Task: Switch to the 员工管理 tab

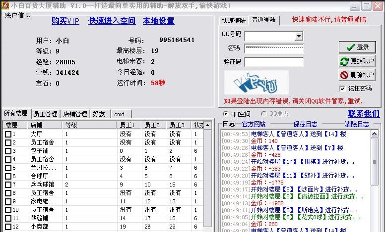Action: pyautogui.click(x=46, y=114)
